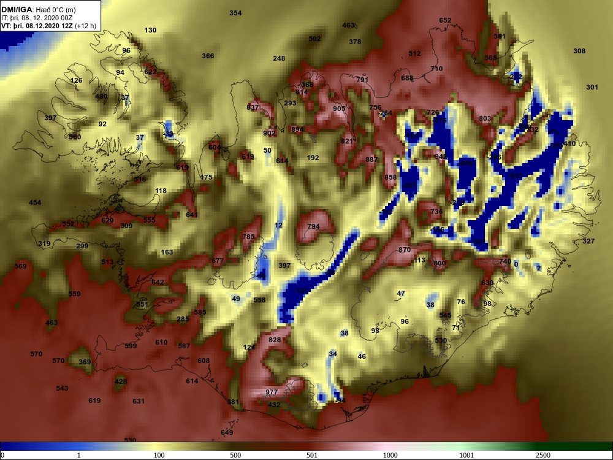Pick the 902 height label

(x=269, y=133)
